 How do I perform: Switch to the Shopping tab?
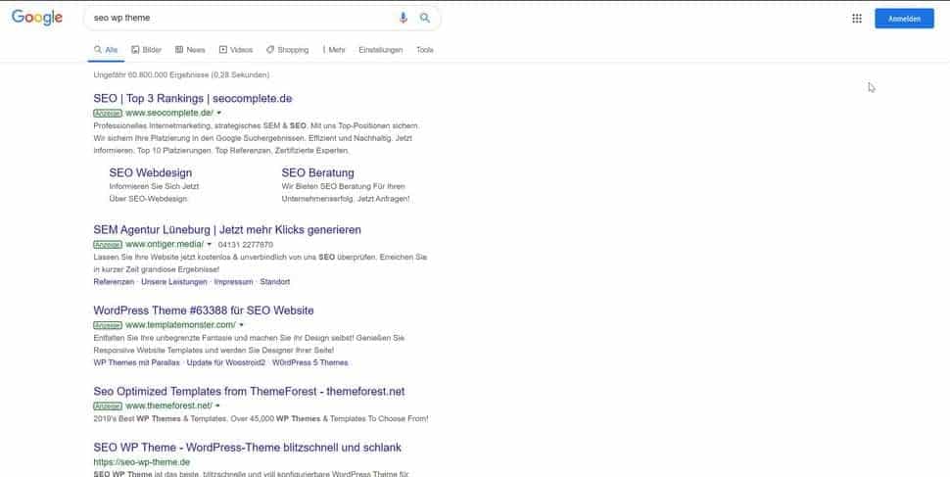287,50
